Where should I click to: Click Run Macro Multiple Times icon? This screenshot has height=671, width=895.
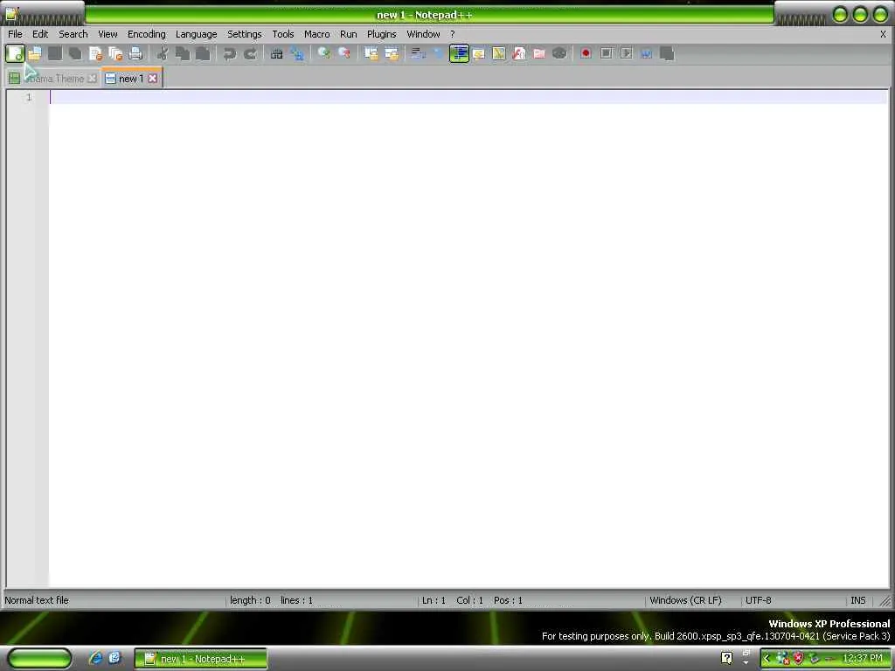point(646,53)
